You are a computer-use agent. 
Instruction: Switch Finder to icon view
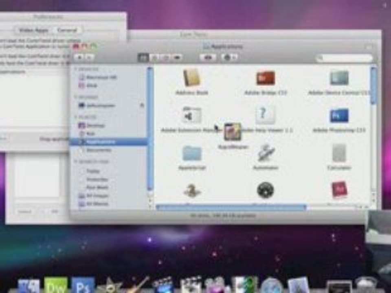(143, 57)
